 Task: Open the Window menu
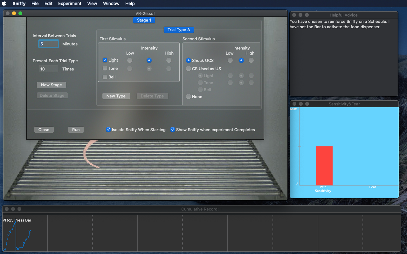[111, 3]
